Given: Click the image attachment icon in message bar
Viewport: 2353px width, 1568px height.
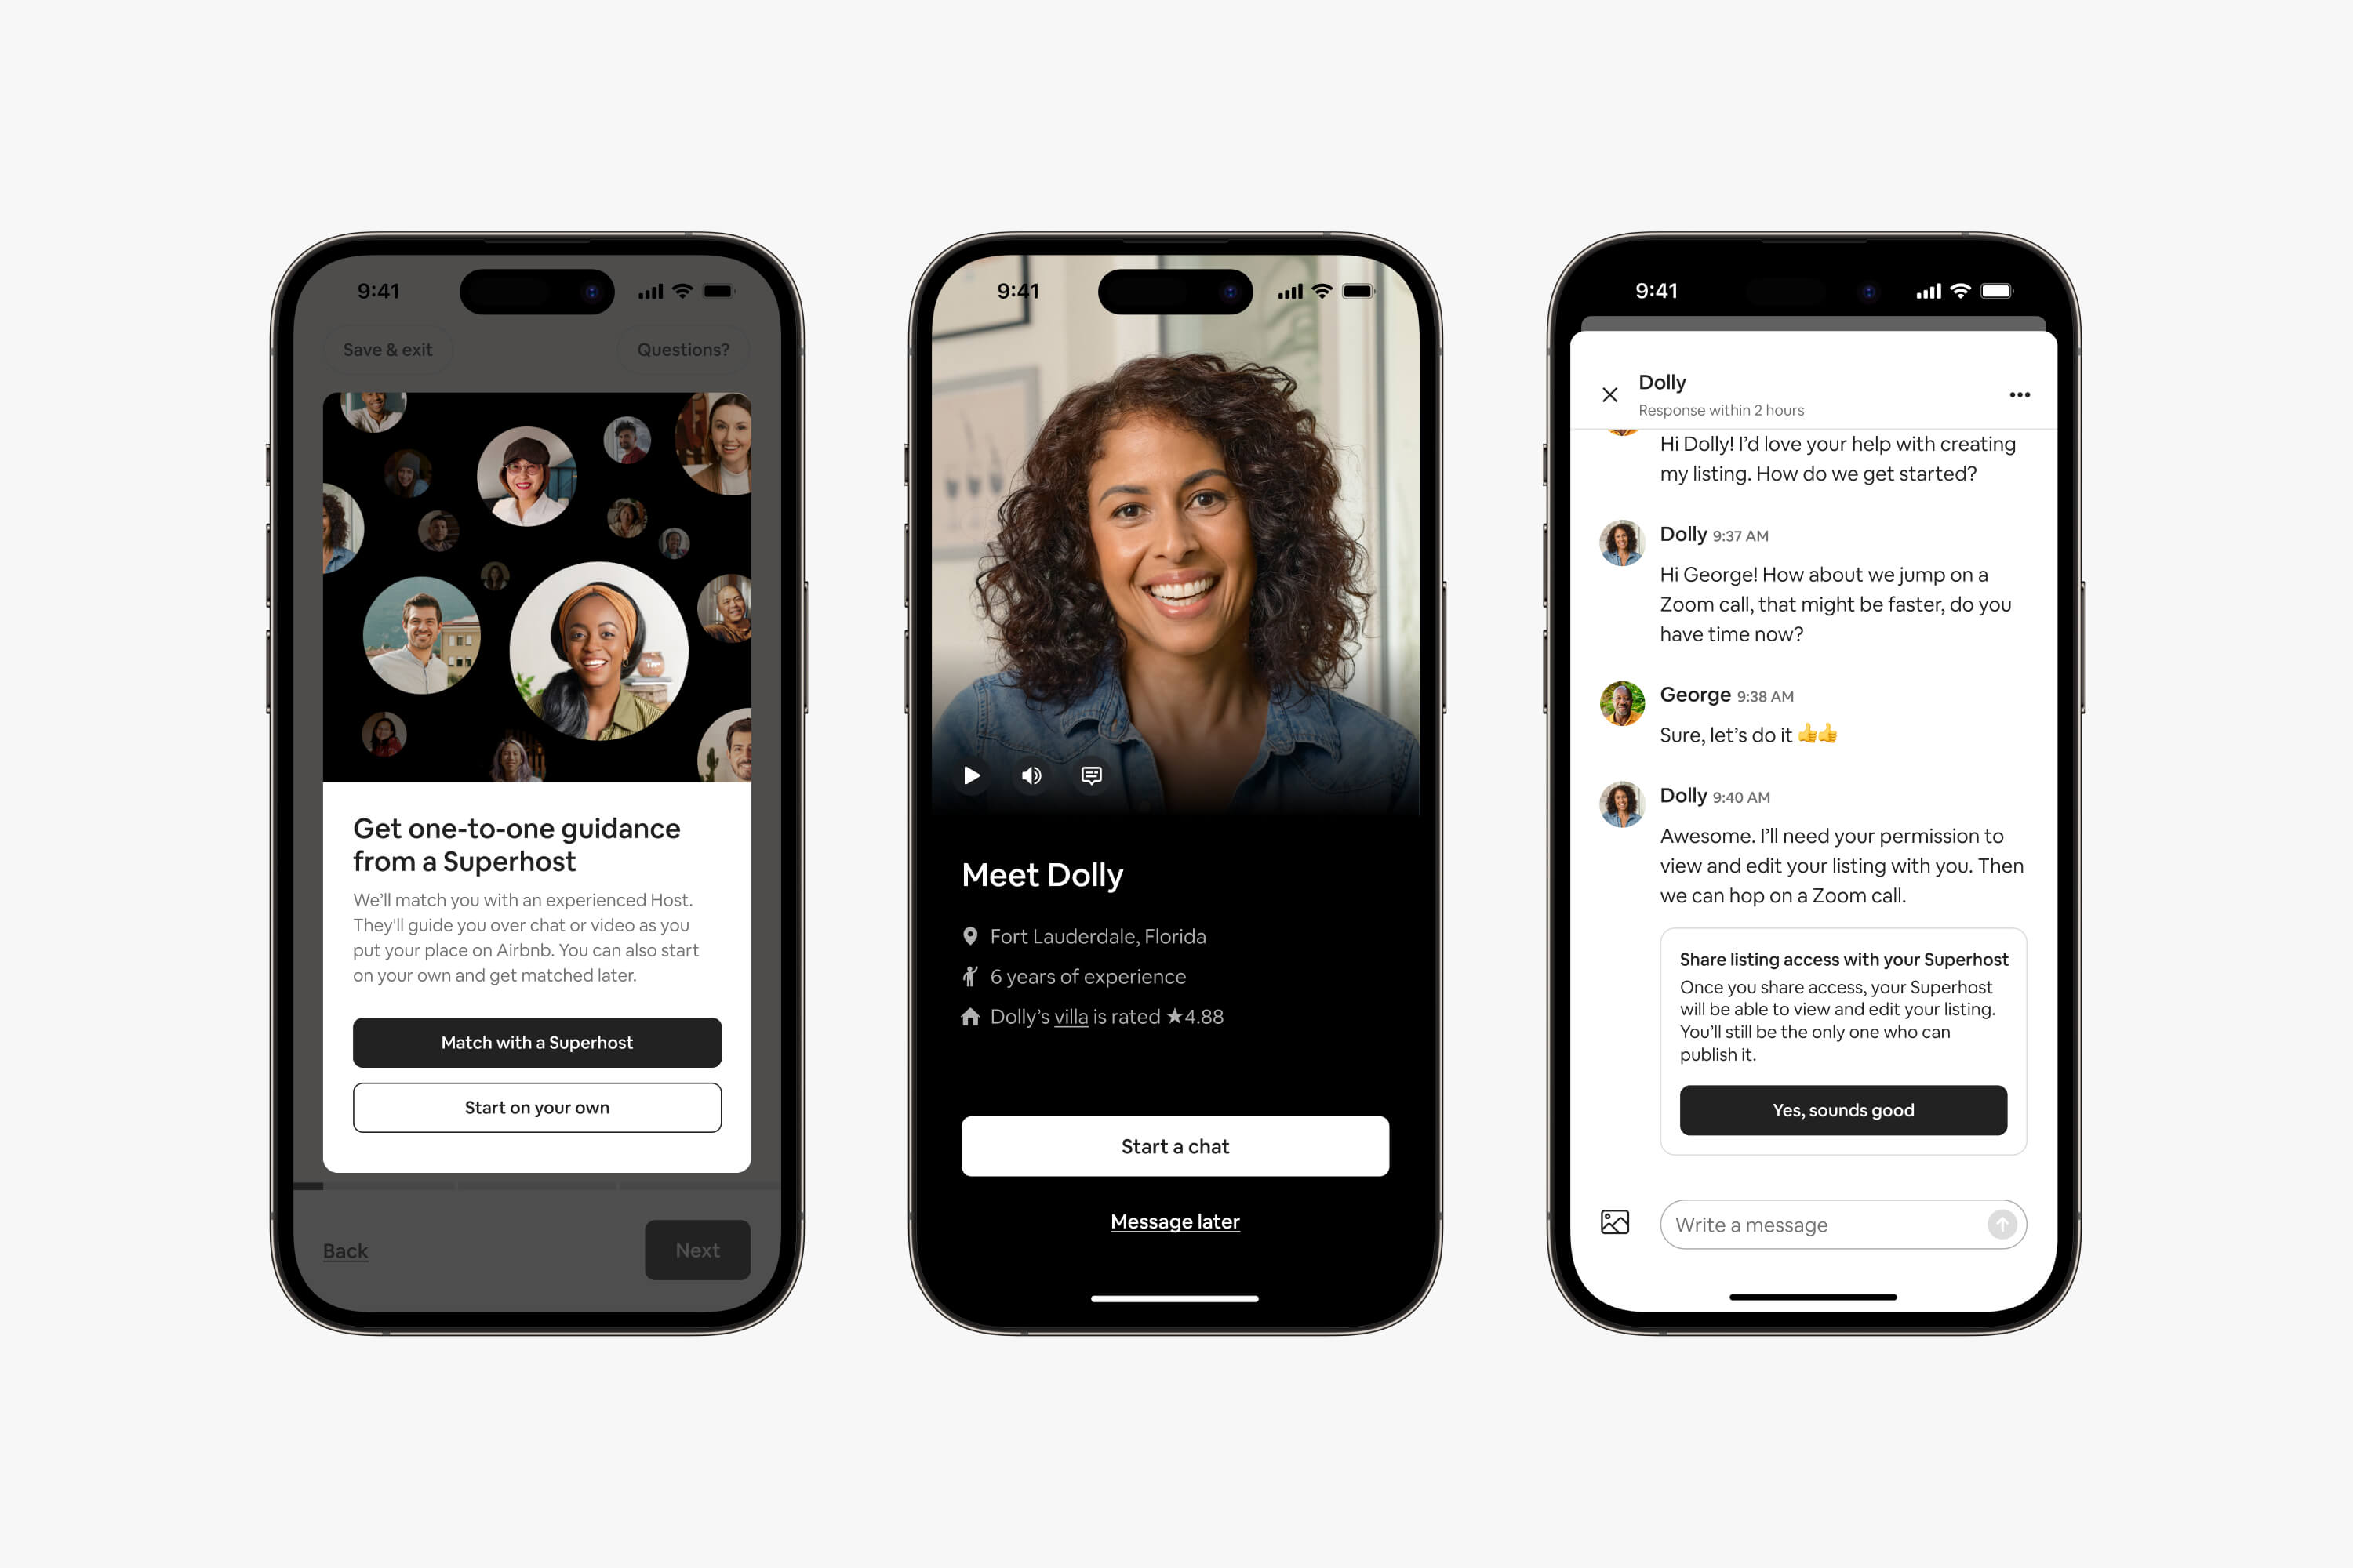Looking at the screenshot, I should click(1613, 1225).
